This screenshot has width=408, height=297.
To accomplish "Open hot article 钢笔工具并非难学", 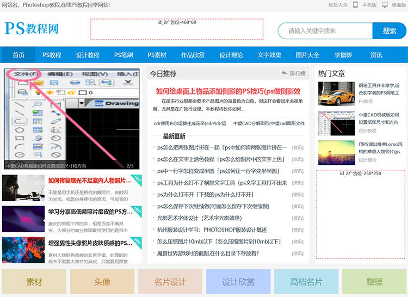I will pyautogui.click(x=379, y=89).
